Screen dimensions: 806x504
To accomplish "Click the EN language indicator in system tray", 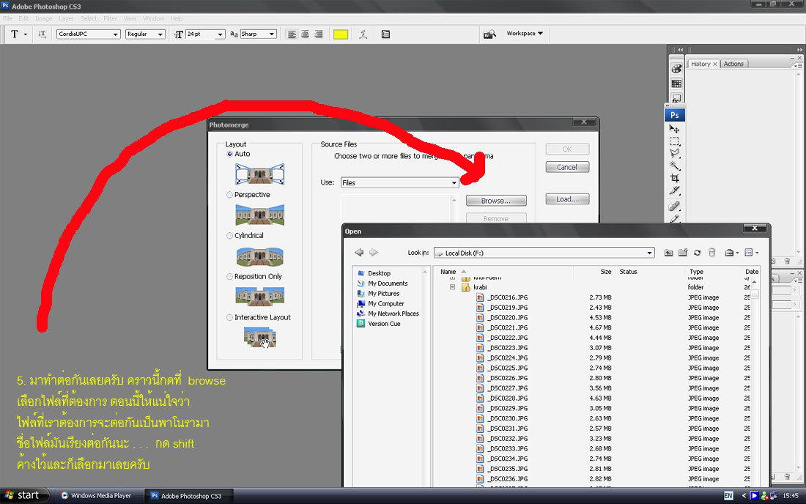I will (x=728, y=496).
